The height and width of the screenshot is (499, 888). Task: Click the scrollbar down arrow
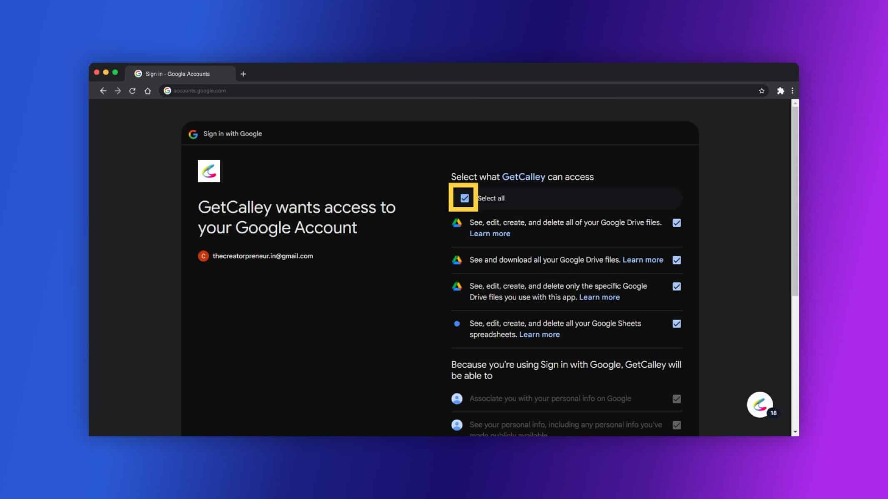[795, 432]
